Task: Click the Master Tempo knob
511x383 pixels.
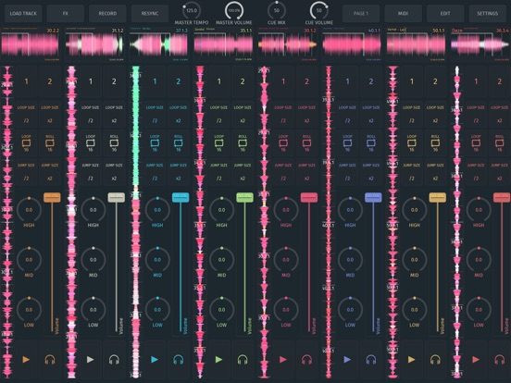Action: click(192, 11)
